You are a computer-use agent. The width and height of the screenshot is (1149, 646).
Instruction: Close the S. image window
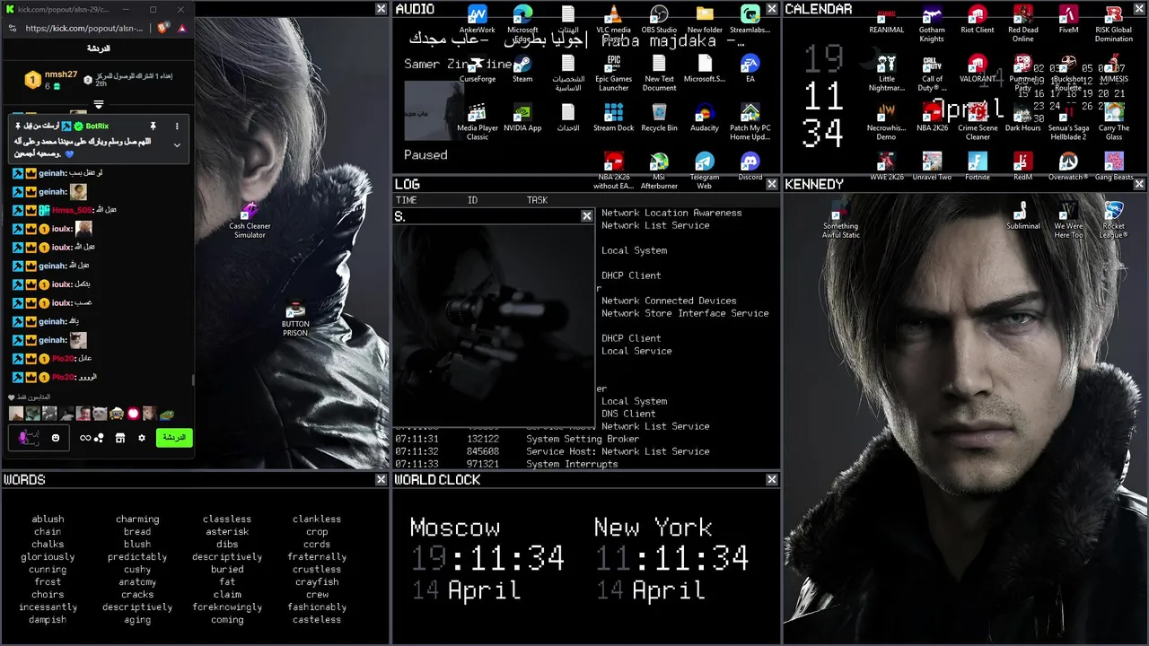[587, 216]
